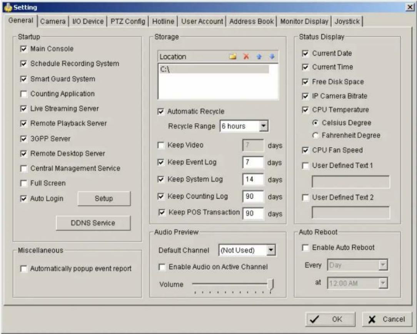Add a storage location folder icon
Viewport: 417px width, 334px height.
(233, 56)
